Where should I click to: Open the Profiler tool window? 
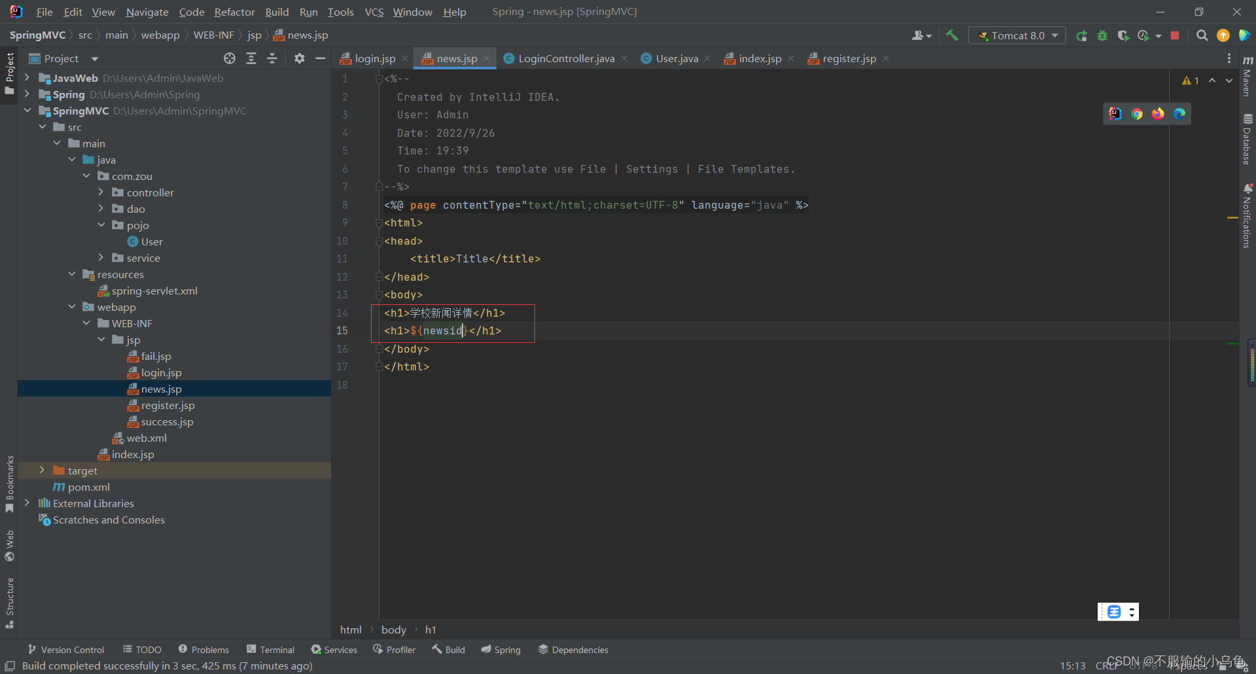click(394, 650)
